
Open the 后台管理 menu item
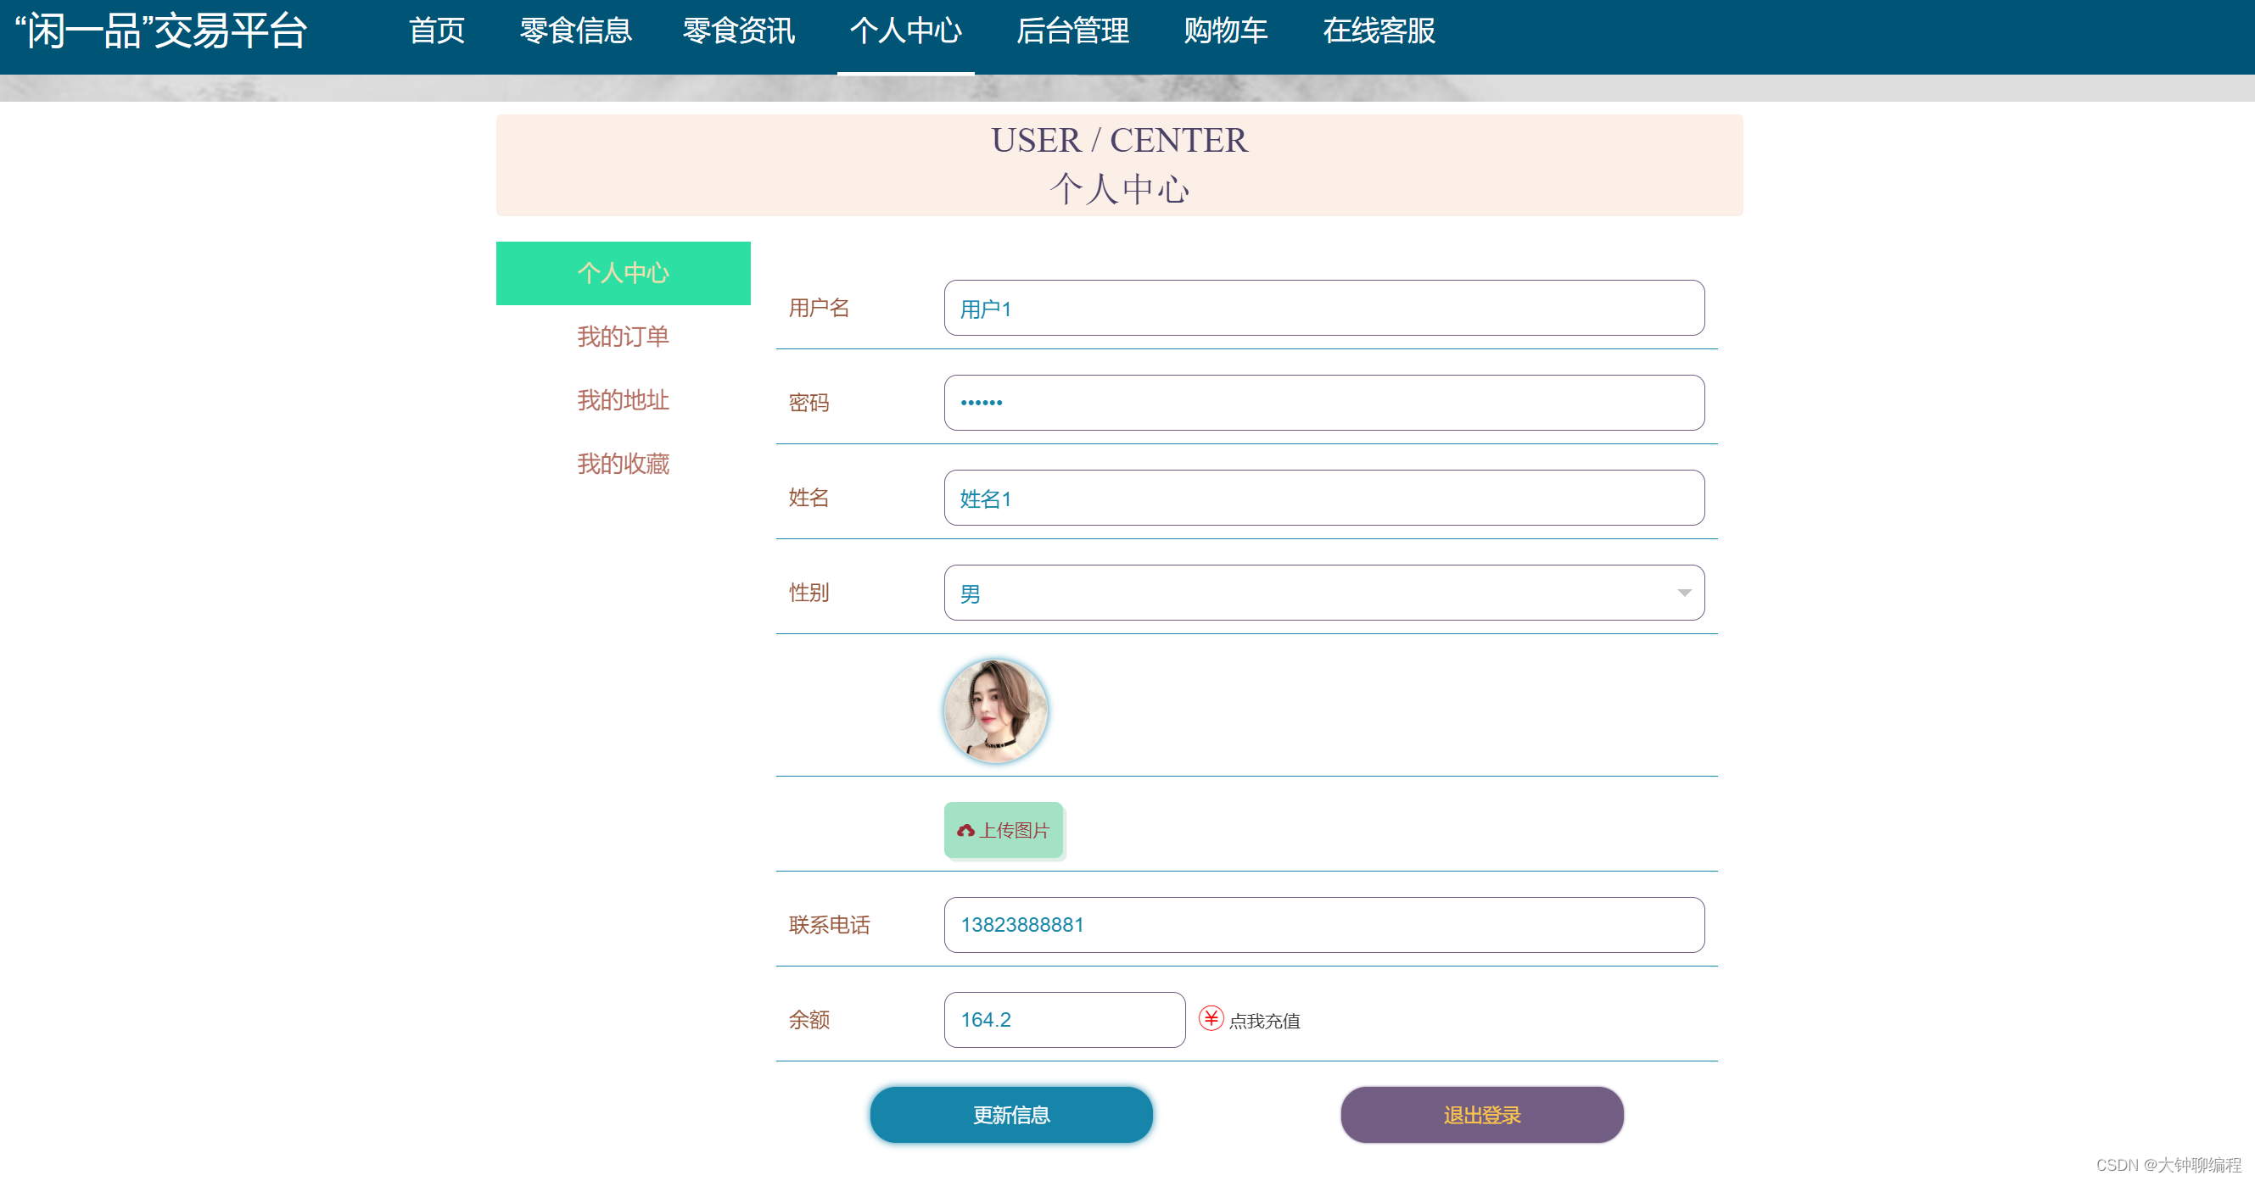point(1072,31)
